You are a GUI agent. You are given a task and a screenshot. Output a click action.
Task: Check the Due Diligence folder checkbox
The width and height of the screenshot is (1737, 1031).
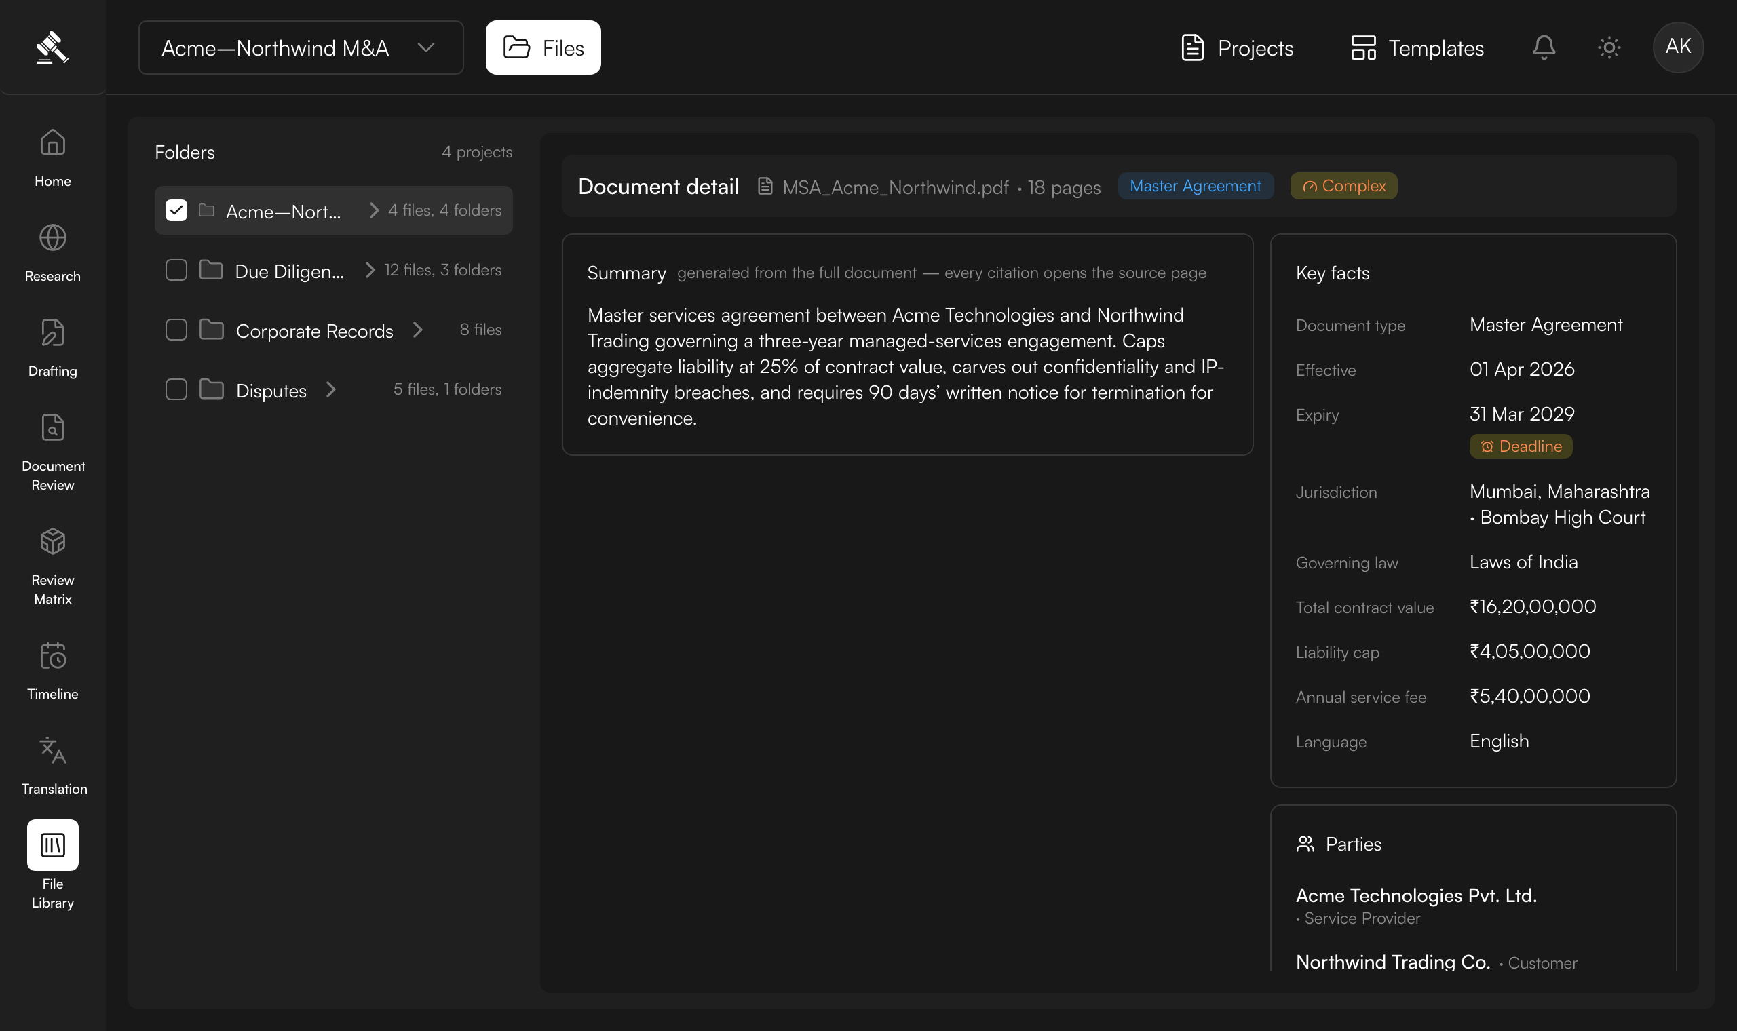point(176,269)
